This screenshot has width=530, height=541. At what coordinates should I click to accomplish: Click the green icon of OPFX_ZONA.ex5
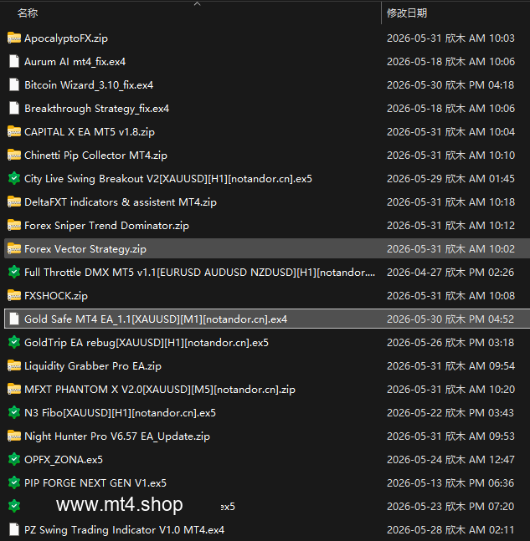(14, 460)
